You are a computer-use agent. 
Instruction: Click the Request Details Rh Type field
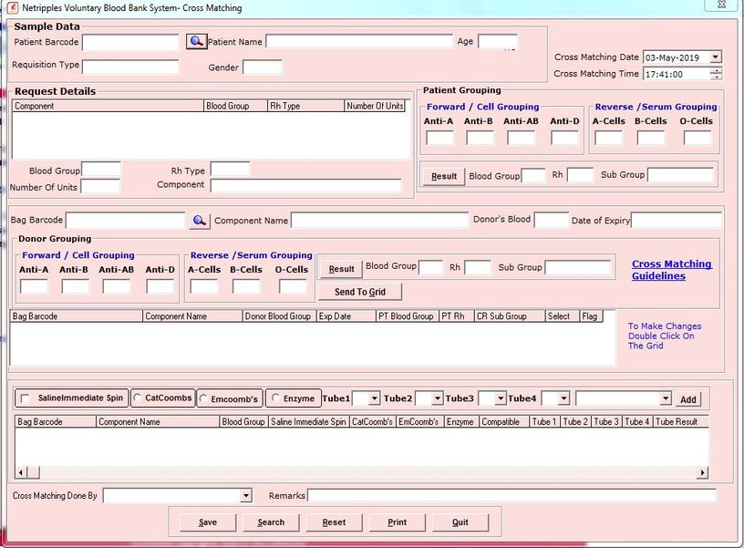click(x=230, y=170)
